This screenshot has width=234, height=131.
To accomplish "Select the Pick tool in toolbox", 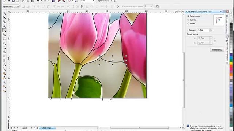I will [x=4, y=13].
